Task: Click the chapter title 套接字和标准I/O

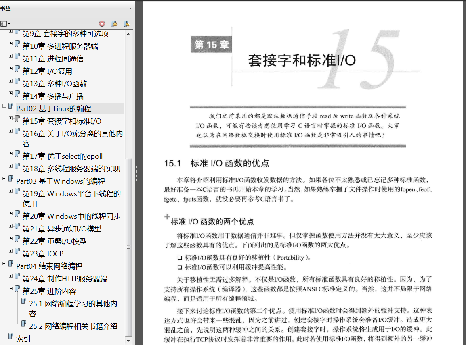Action: point(302,60)
